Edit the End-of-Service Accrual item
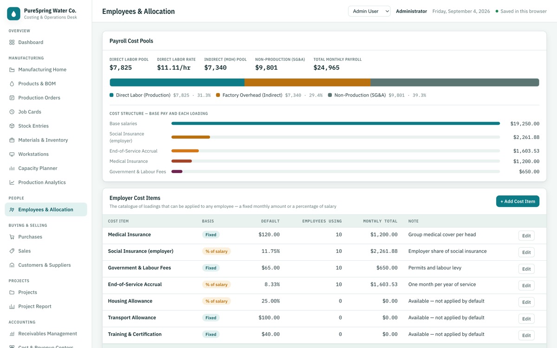This screenshot has width=557, height=348. (526, 285)
